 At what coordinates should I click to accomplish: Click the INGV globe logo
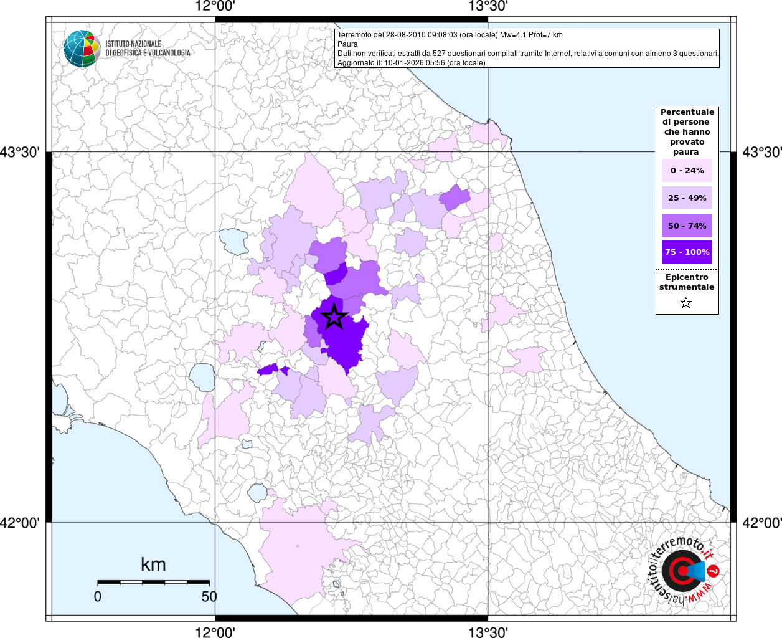click(x=82, y=49)
